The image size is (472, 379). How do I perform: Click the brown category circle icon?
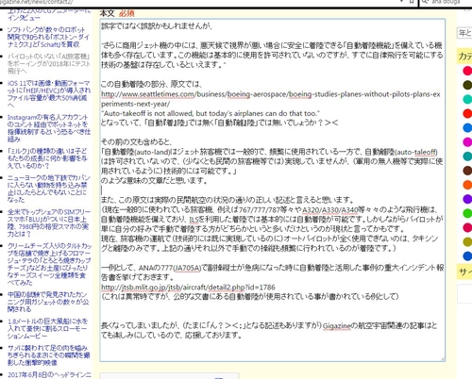[467, 171]
